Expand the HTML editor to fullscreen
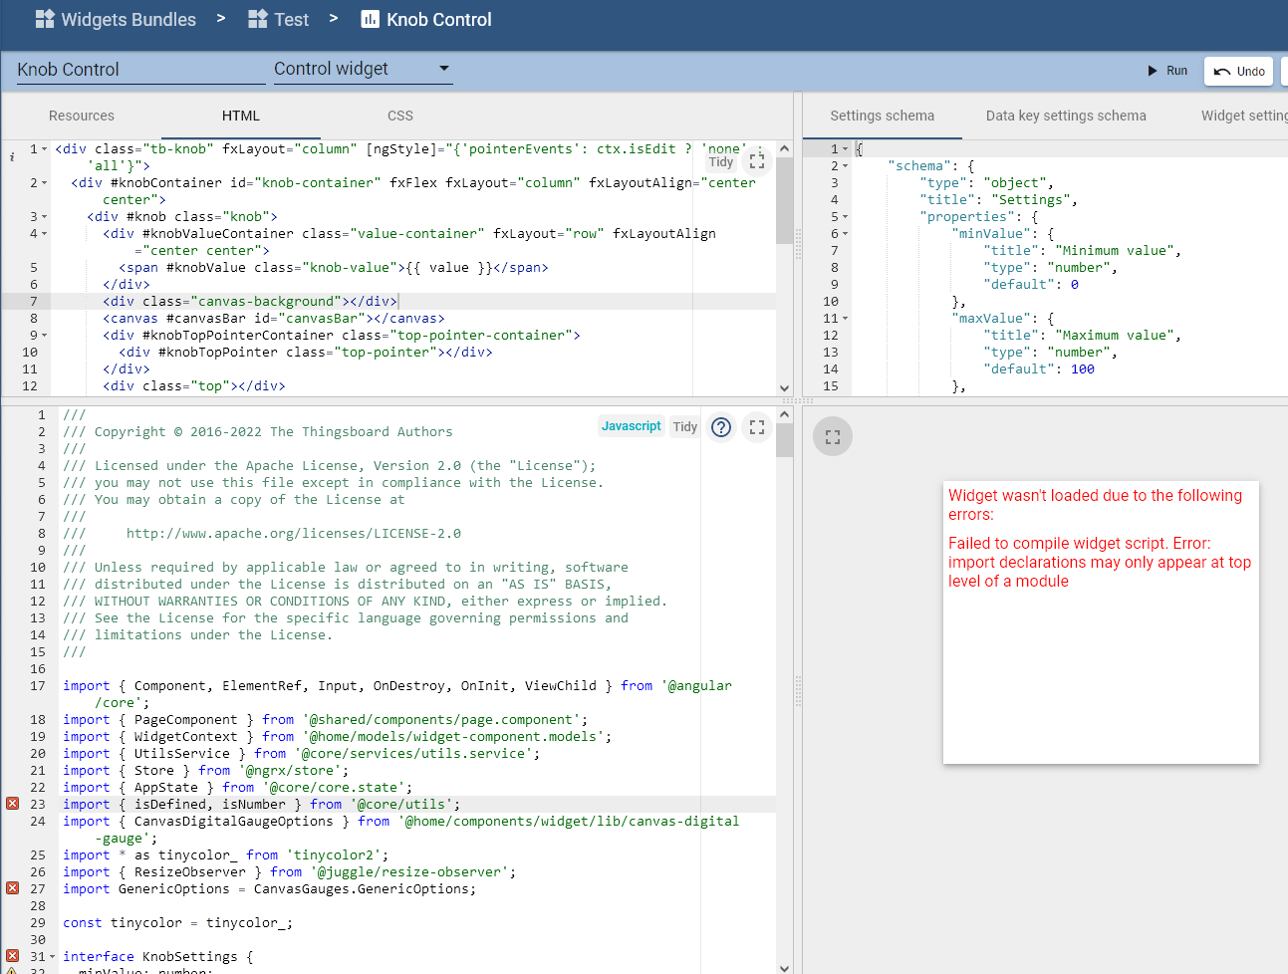 coord(756,159)
